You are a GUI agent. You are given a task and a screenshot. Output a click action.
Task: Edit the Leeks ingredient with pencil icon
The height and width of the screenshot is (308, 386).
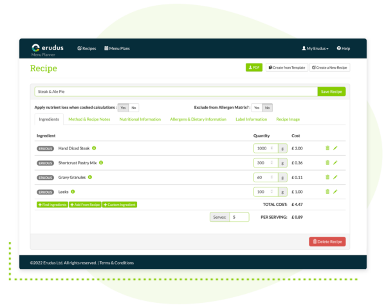click(335, 191)
